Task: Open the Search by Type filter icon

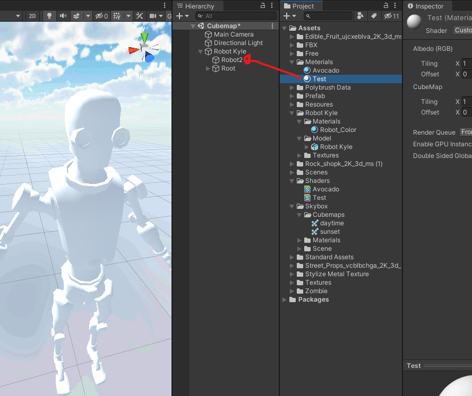Action: 360,16
